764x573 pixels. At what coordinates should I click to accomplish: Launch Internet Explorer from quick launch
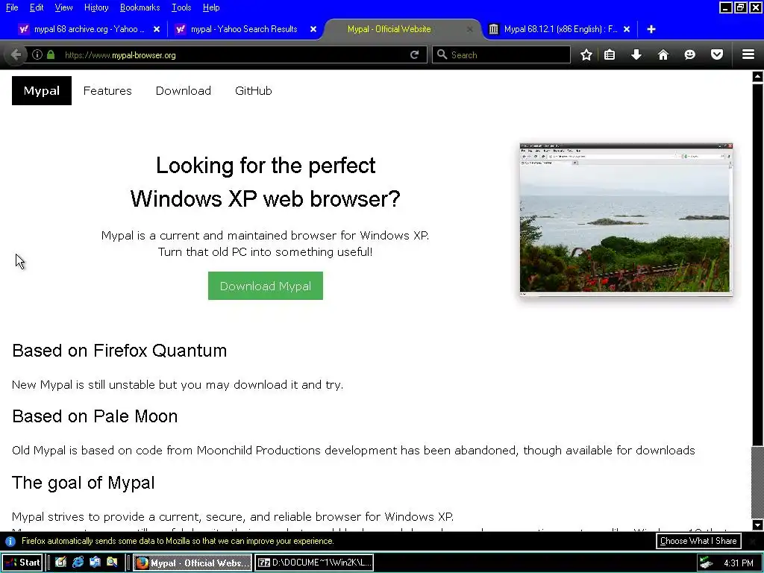coord(78,563)
